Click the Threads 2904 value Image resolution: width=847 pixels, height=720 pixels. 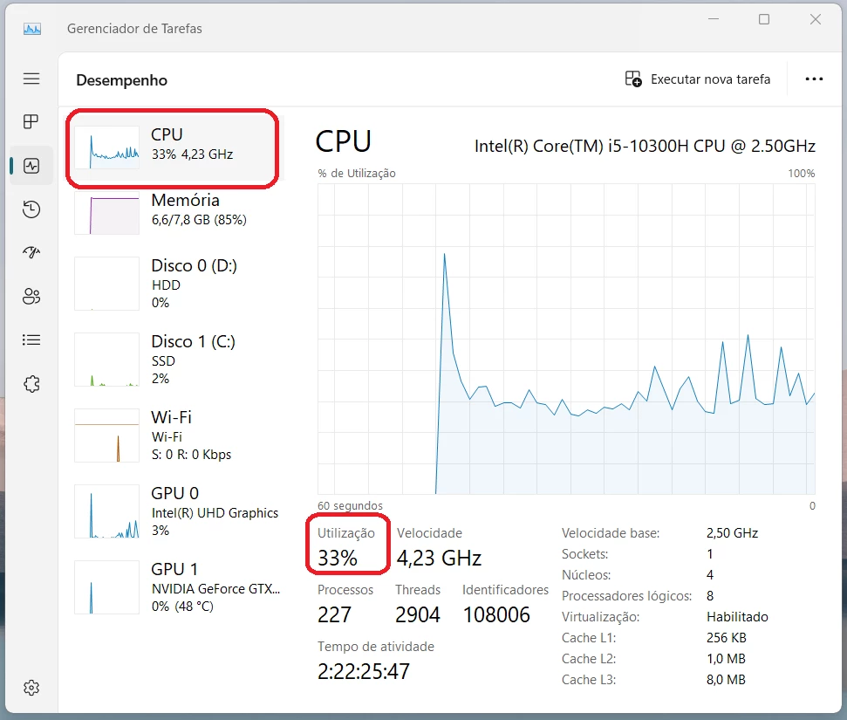pos(418,614)
